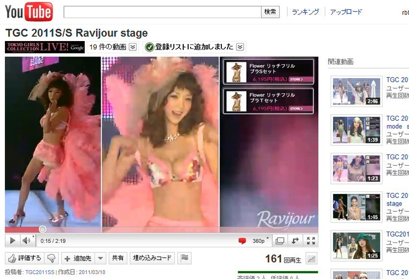This screenshot has width=409, height=279.
Task: Click the Flower リッチフリル ブラTセット product image
Action: point(236,101)
